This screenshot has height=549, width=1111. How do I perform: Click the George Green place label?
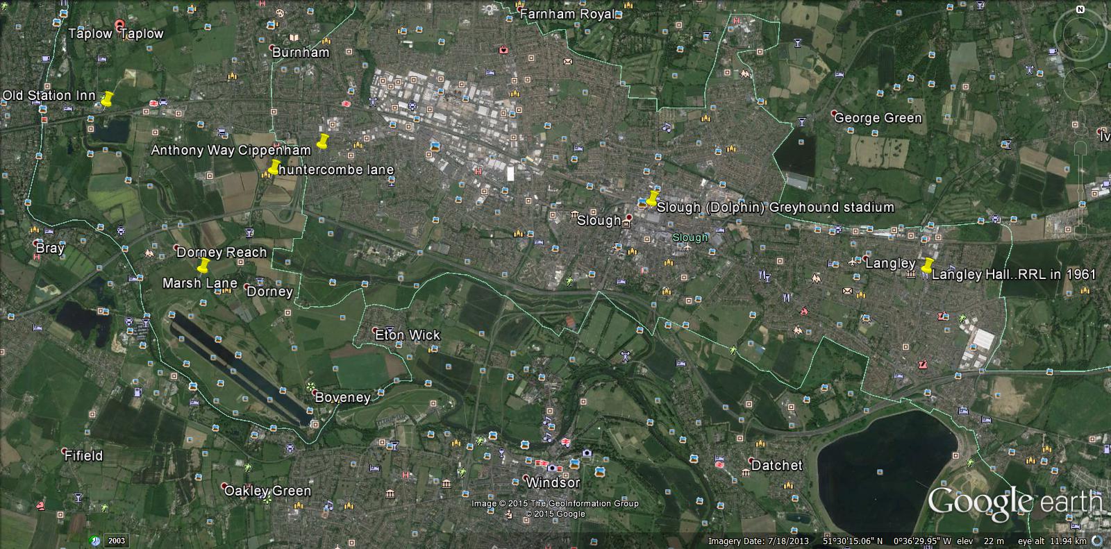(x=878, y=118)
